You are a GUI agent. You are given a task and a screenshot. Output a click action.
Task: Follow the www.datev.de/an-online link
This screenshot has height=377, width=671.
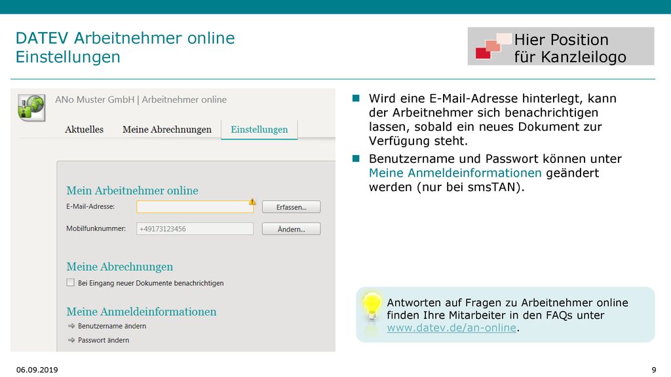(x=451, y=327)
